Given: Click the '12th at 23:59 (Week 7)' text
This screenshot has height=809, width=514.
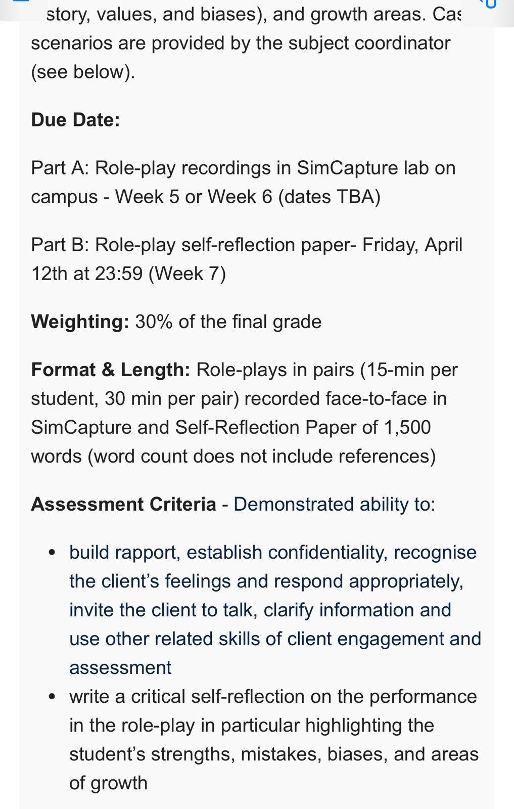Looking at the screenshot, I should 128,274.
